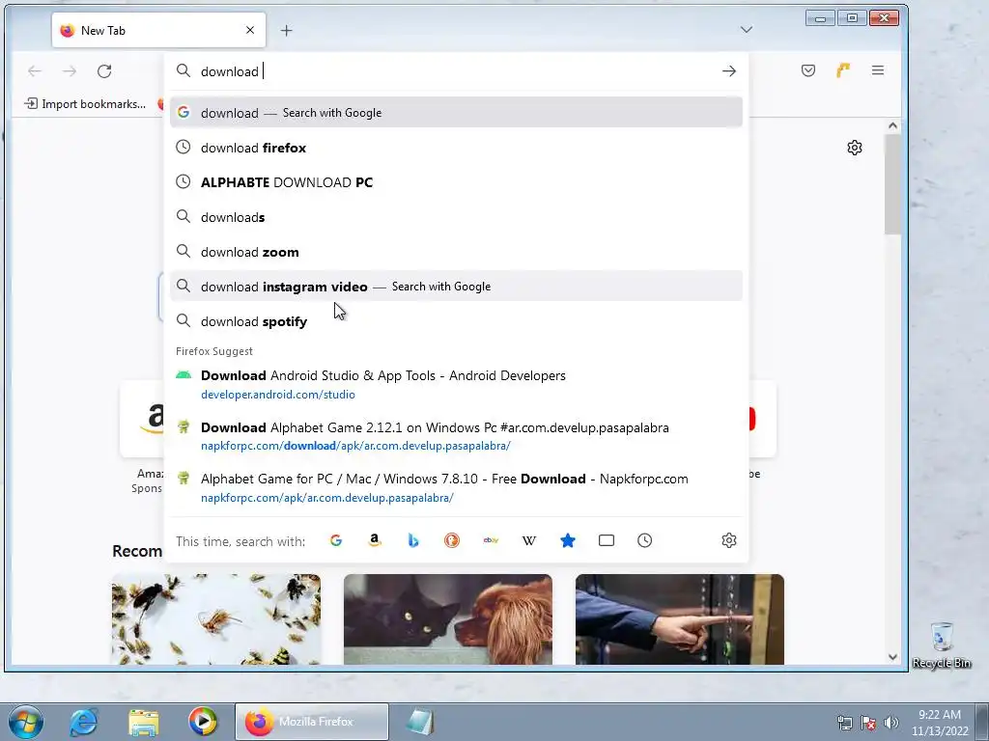989x741 pixels.
Task: Launch Internet Explorer from the taskbar
Action: pyautogui.click(x=84, y=722)
